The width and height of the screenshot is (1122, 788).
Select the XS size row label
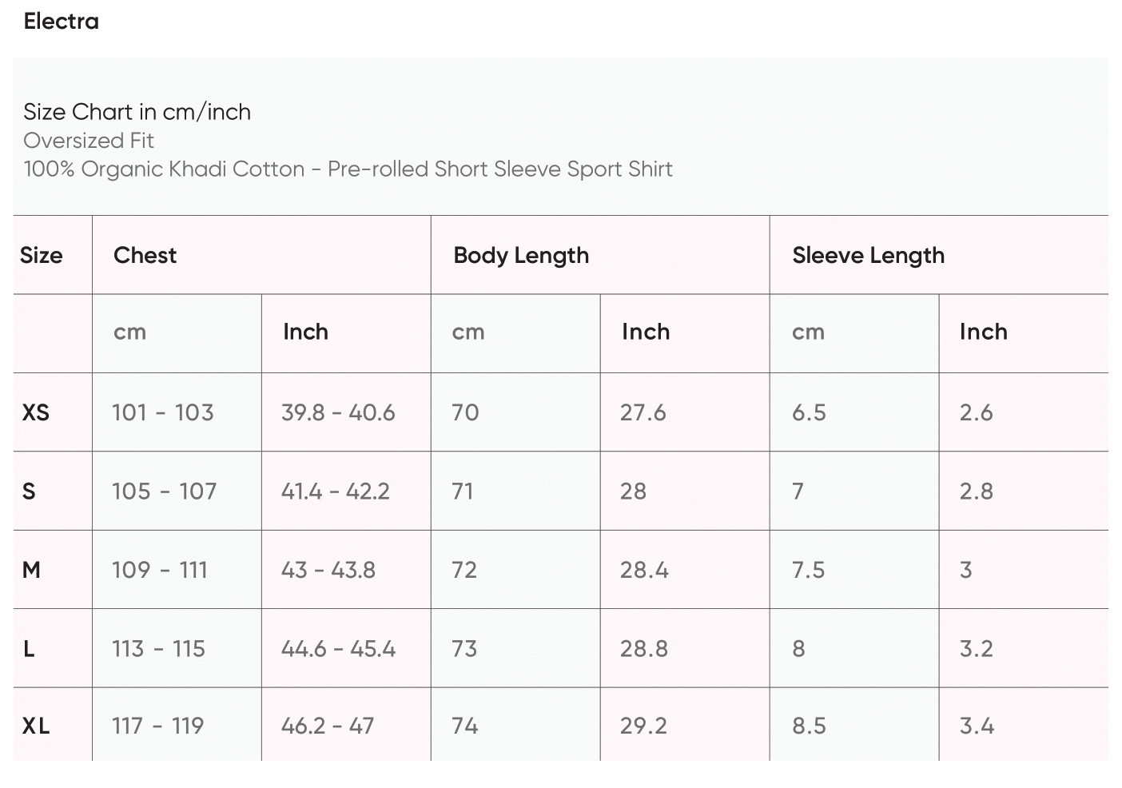coord(36,412)
